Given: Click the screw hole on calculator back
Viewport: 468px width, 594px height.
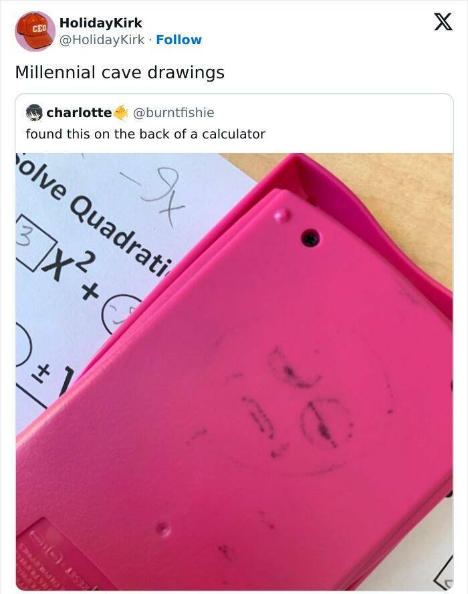Looking at the screenshot, I should click(x=310, y=237).
